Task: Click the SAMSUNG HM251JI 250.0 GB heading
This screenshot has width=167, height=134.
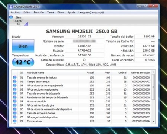Action: pyautogui.click(x=82, y=31)
